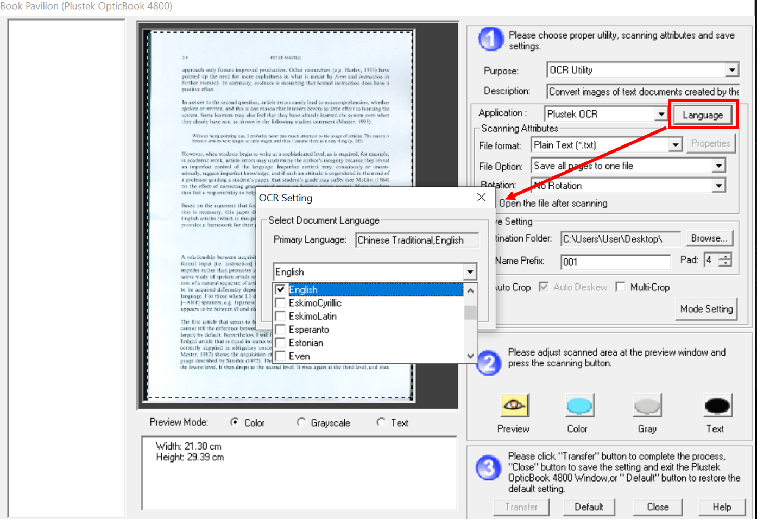Open the File Option dropdown
The height and width of the screenshot is (519, 757).
(x=718, y=166)
